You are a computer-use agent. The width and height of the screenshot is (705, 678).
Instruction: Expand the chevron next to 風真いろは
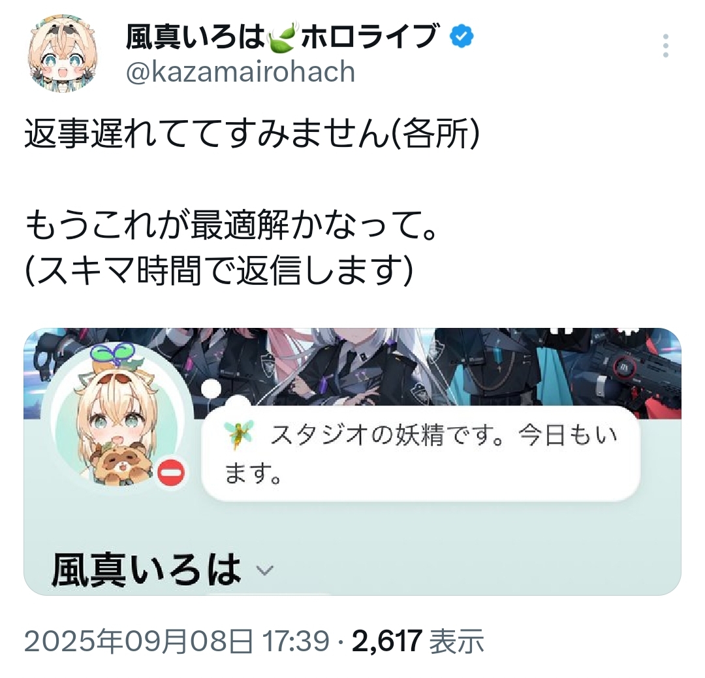[x=265, y=570]
